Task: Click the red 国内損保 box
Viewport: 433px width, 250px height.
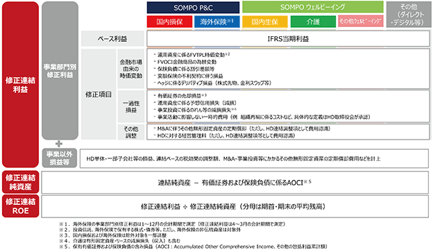Action: (x=169, y=22)
